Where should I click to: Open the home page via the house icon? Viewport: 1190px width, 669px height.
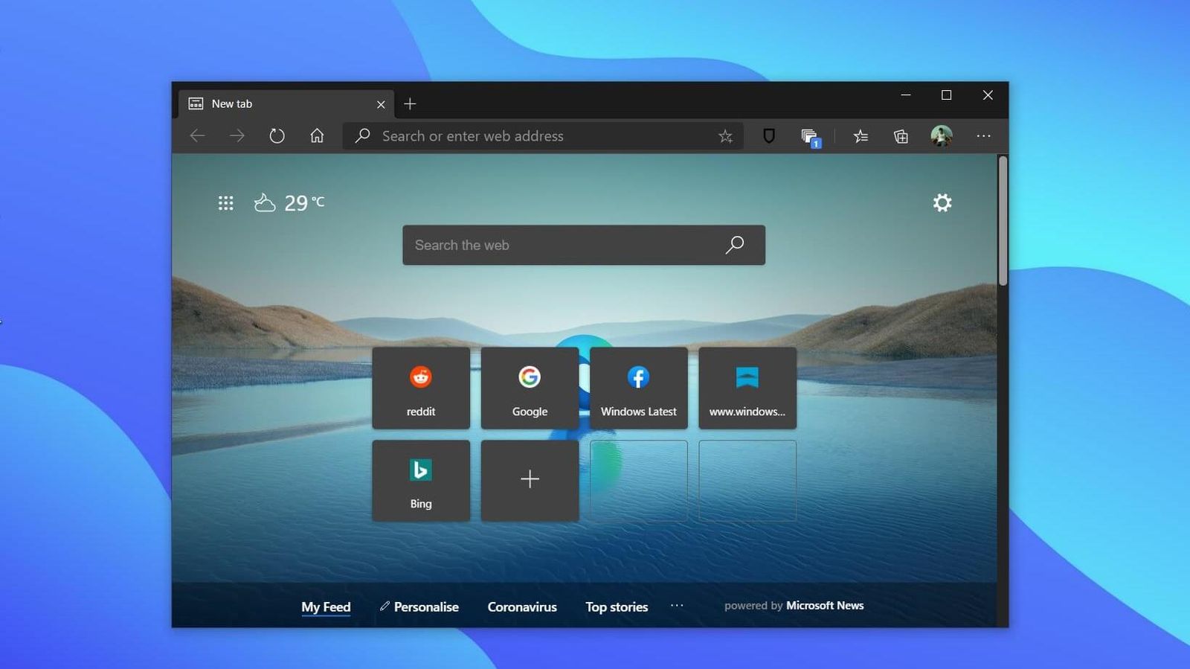pos(317,135)
